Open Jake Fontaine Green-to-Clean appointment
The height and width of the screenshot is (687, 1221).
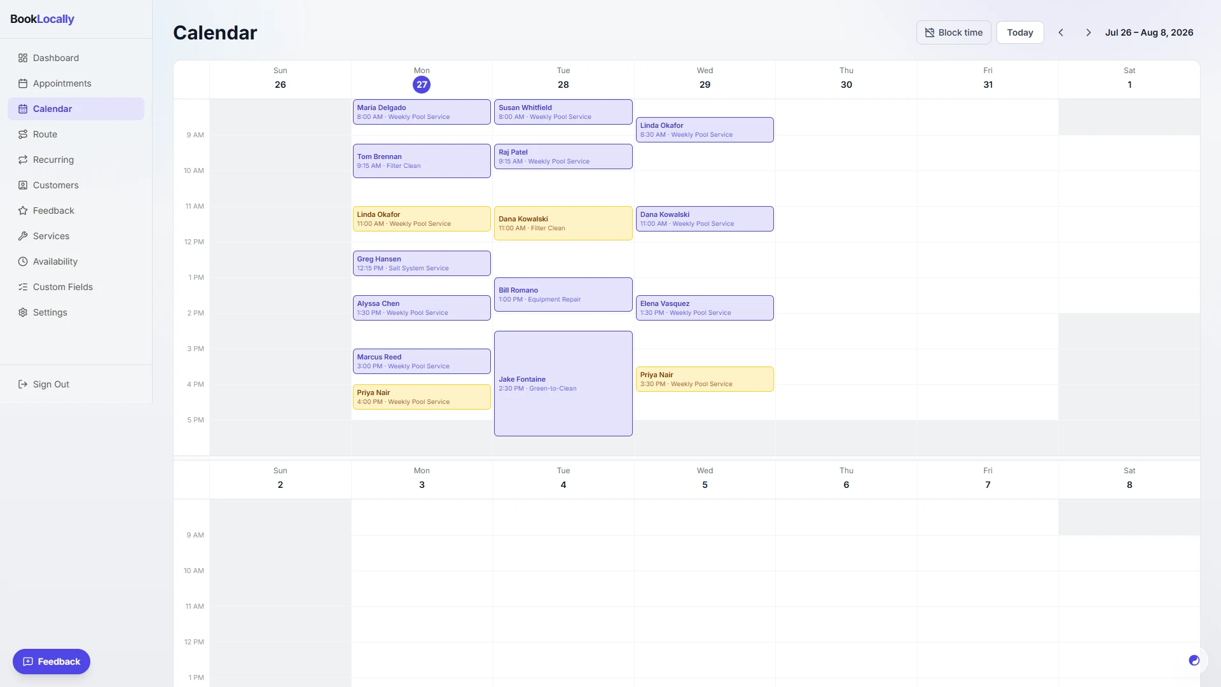pos(563,384)
